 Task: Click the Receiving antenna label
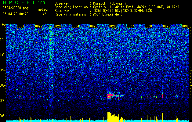pyautogui.click(x=70, y=14)
